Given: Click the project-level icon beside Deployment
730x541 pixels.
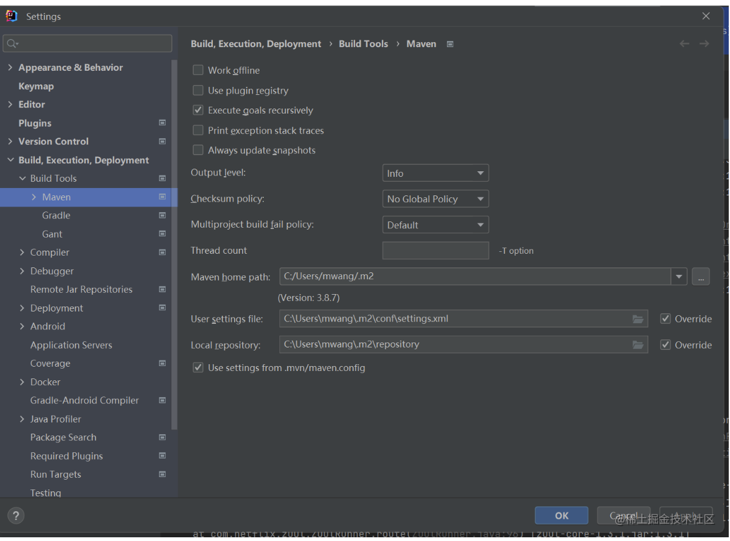Looking at the screenshot, I should 163,308.
